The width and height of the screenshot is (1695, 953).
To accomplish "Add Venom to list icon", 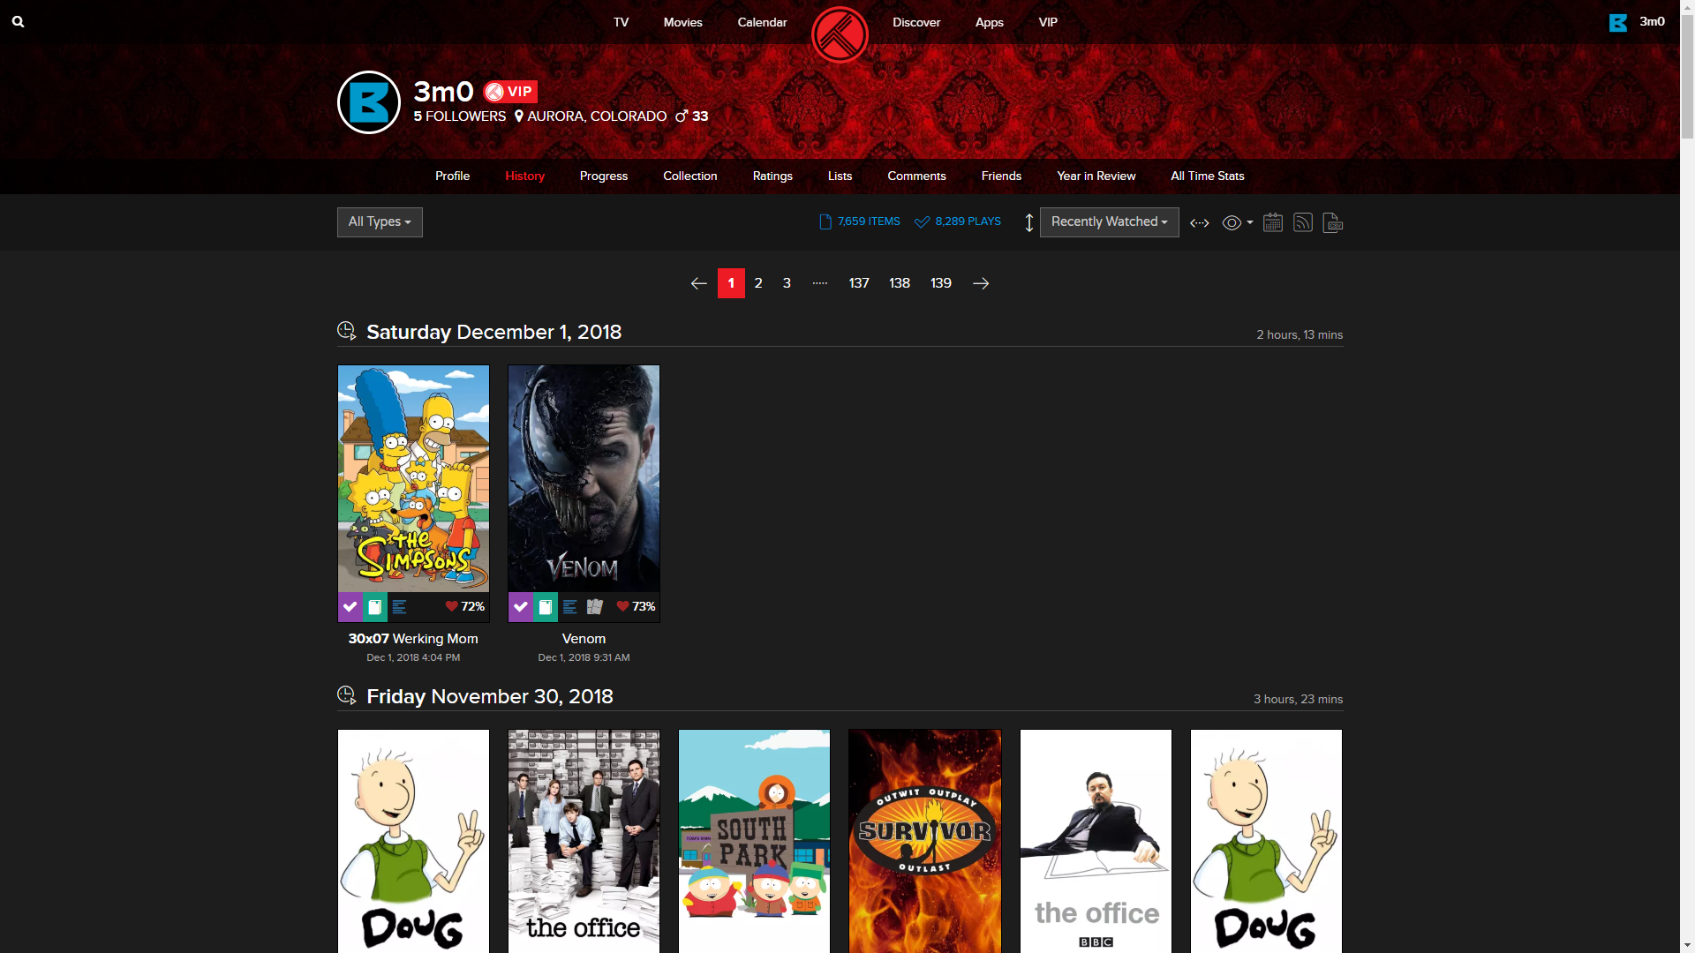I will 569,607.
